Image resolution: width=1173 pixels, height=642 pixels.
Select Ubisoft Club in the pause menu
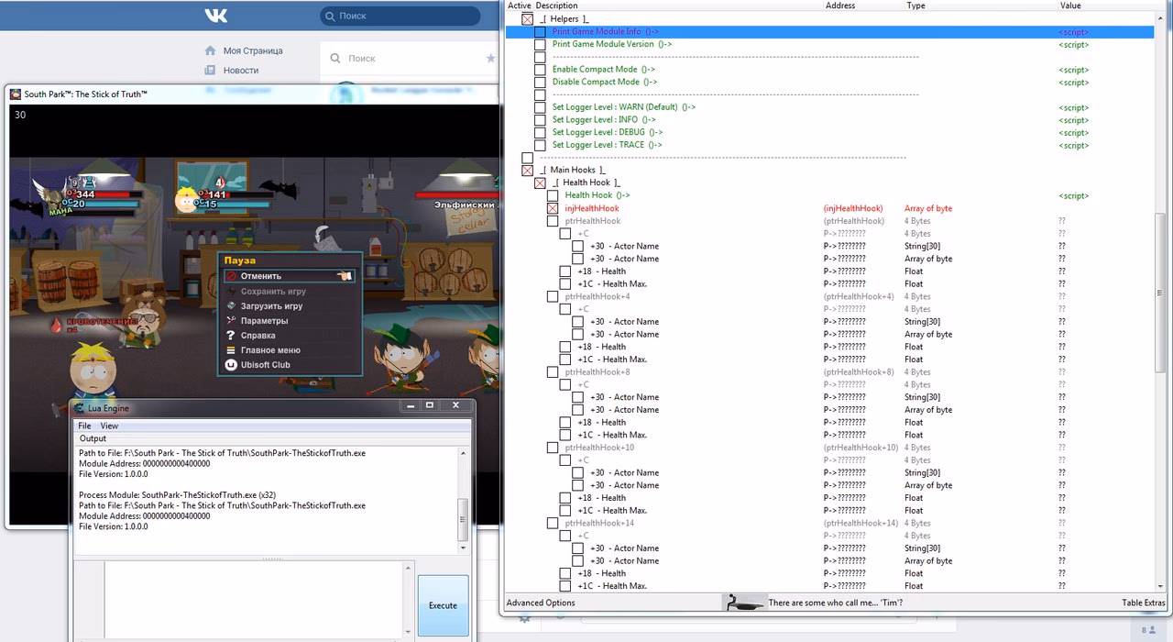[266, 364]
